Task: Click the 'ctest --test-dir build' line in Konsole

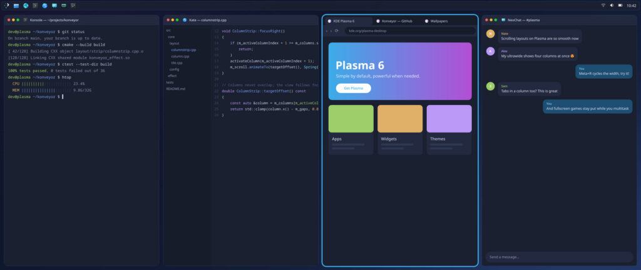Action: pyautogui.click(x=59, y=64)
